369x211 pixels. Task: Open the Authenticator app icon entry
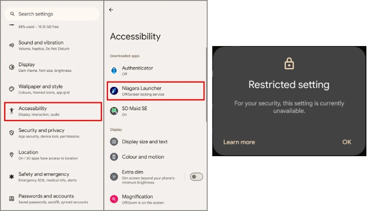click(x=114, y=70)
